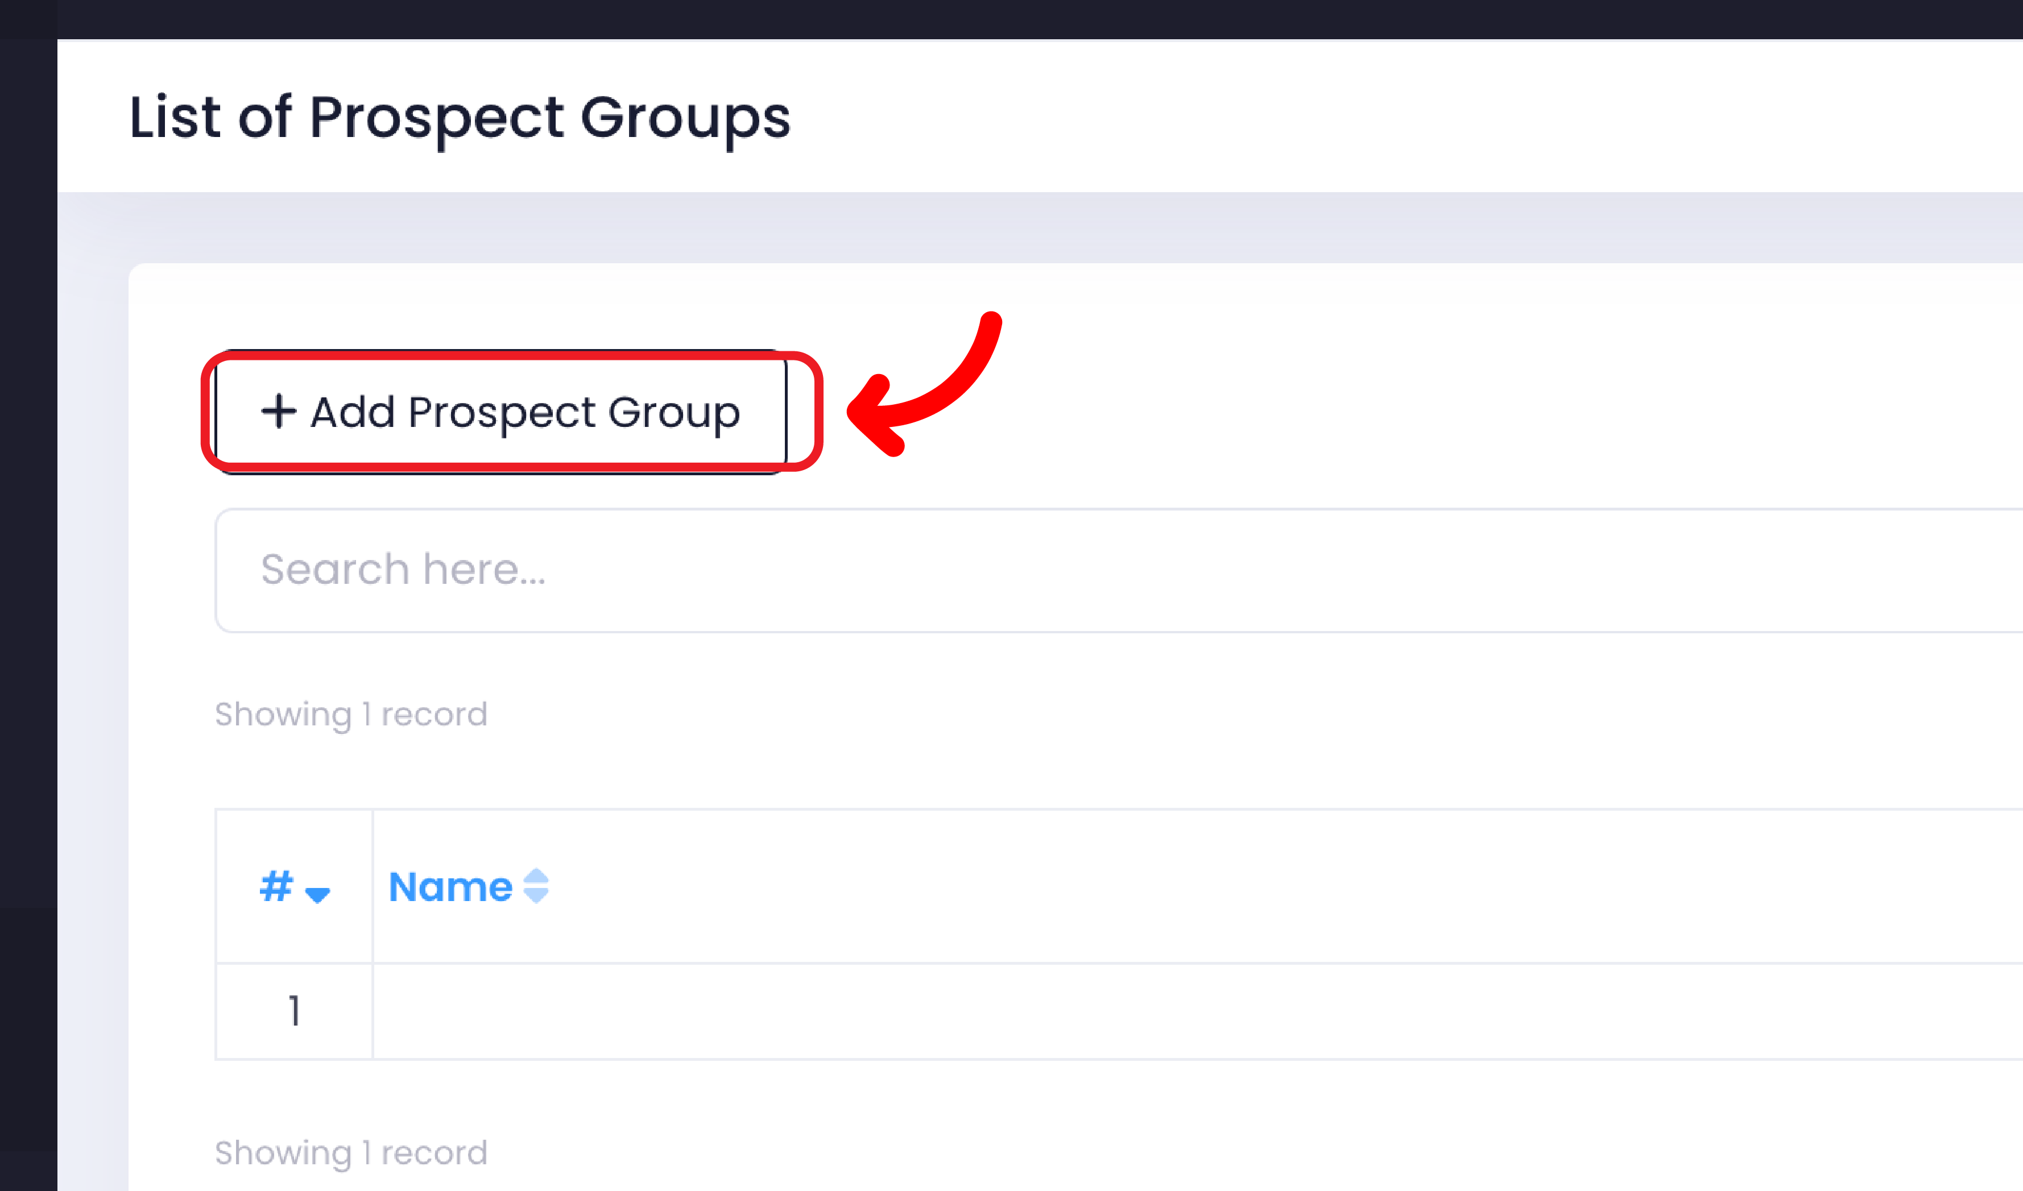Click the gray background above the card
Image resolution: width=2023 pixels, height=1191 pixels.
tap(1044, 227)
